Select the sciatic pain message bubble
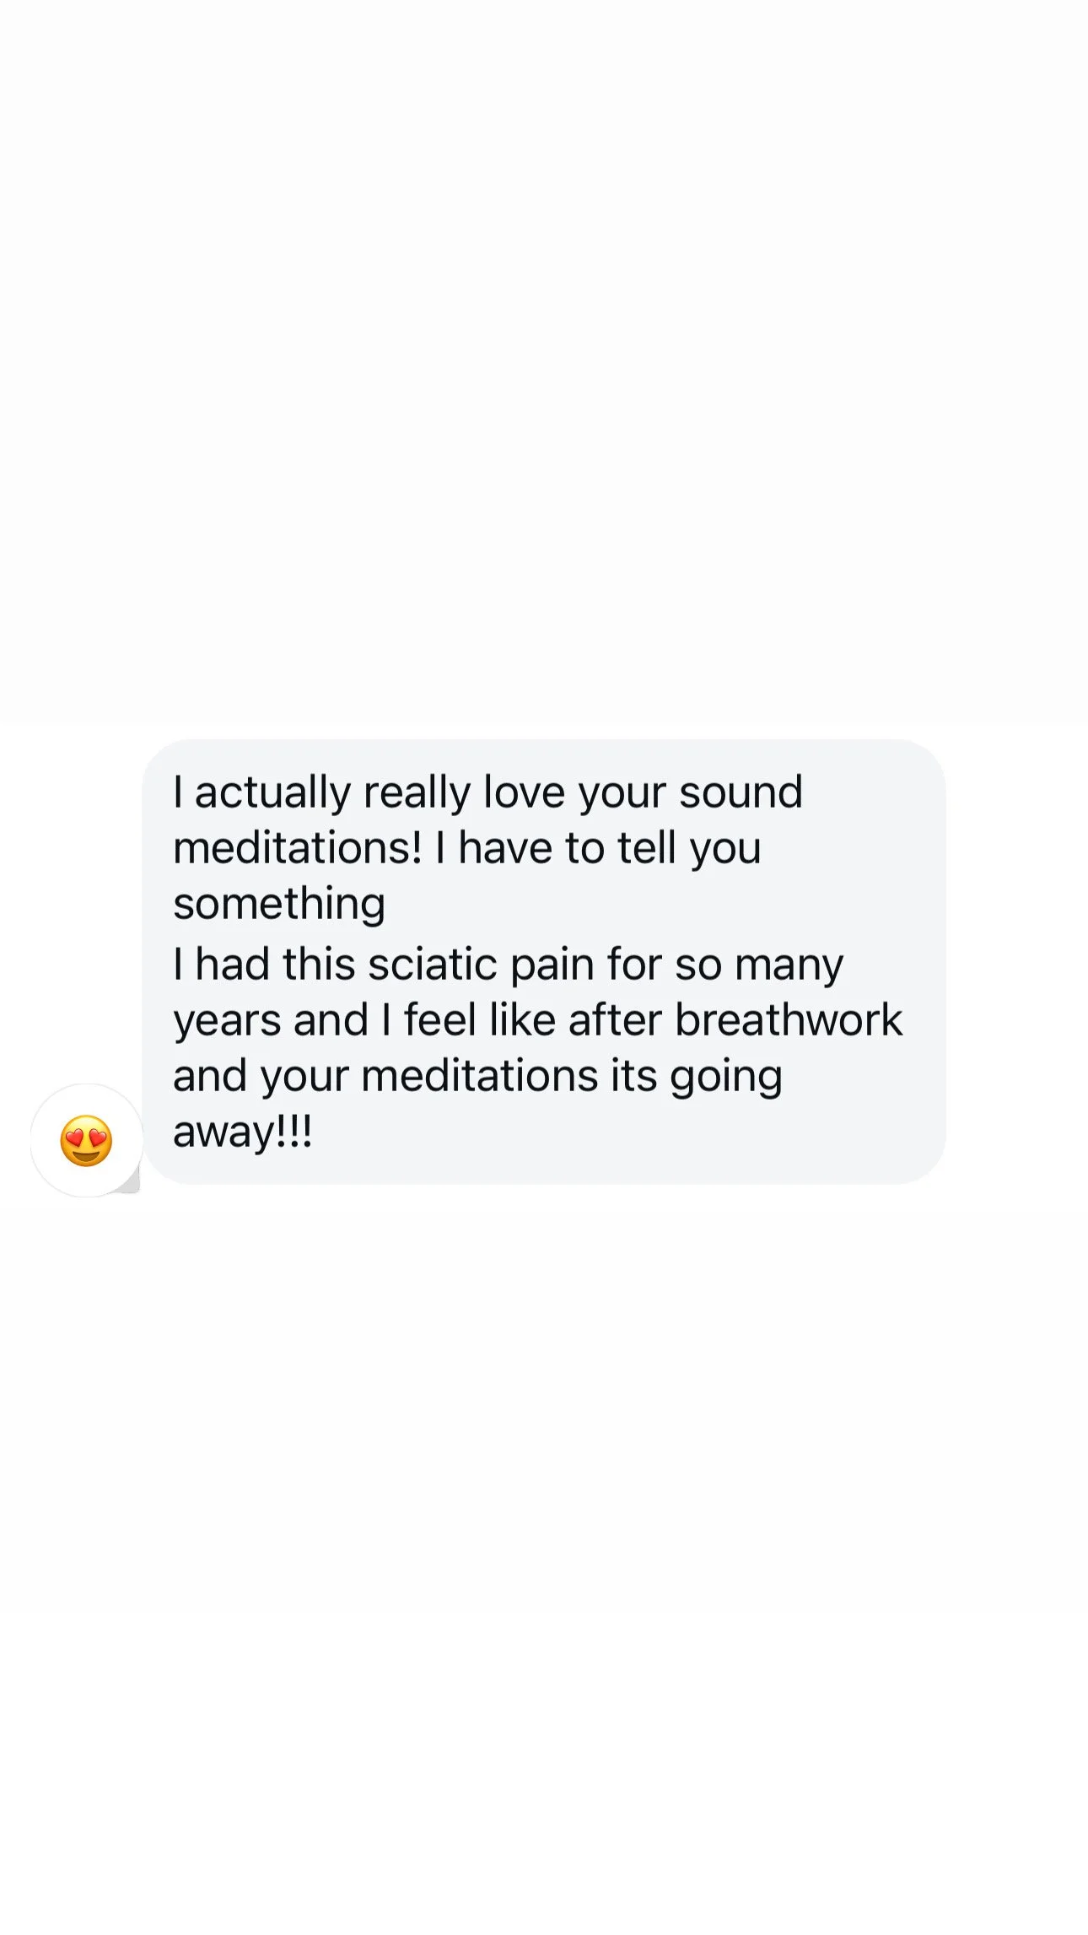Screen dimensions: 1088x1935 tap(544, 961)
